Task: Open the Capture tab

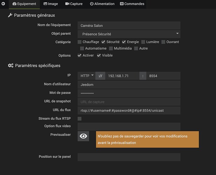Action: tap(74, 4)
